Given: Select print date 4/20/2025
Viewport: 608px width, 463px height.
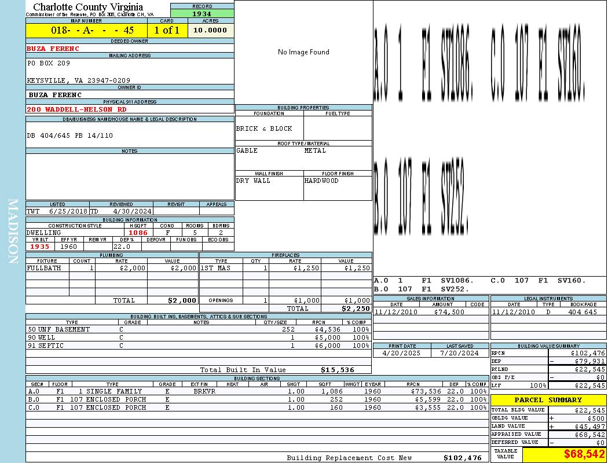Looking at the screenshot, I should pos(401,354).
